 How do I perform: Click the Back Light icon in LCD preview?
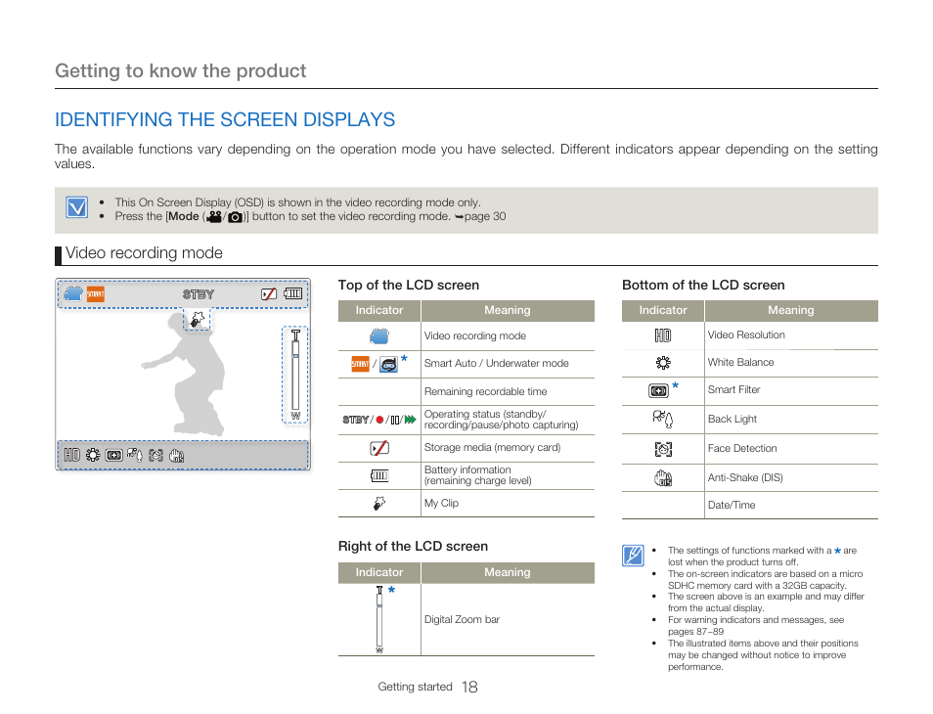135,455
